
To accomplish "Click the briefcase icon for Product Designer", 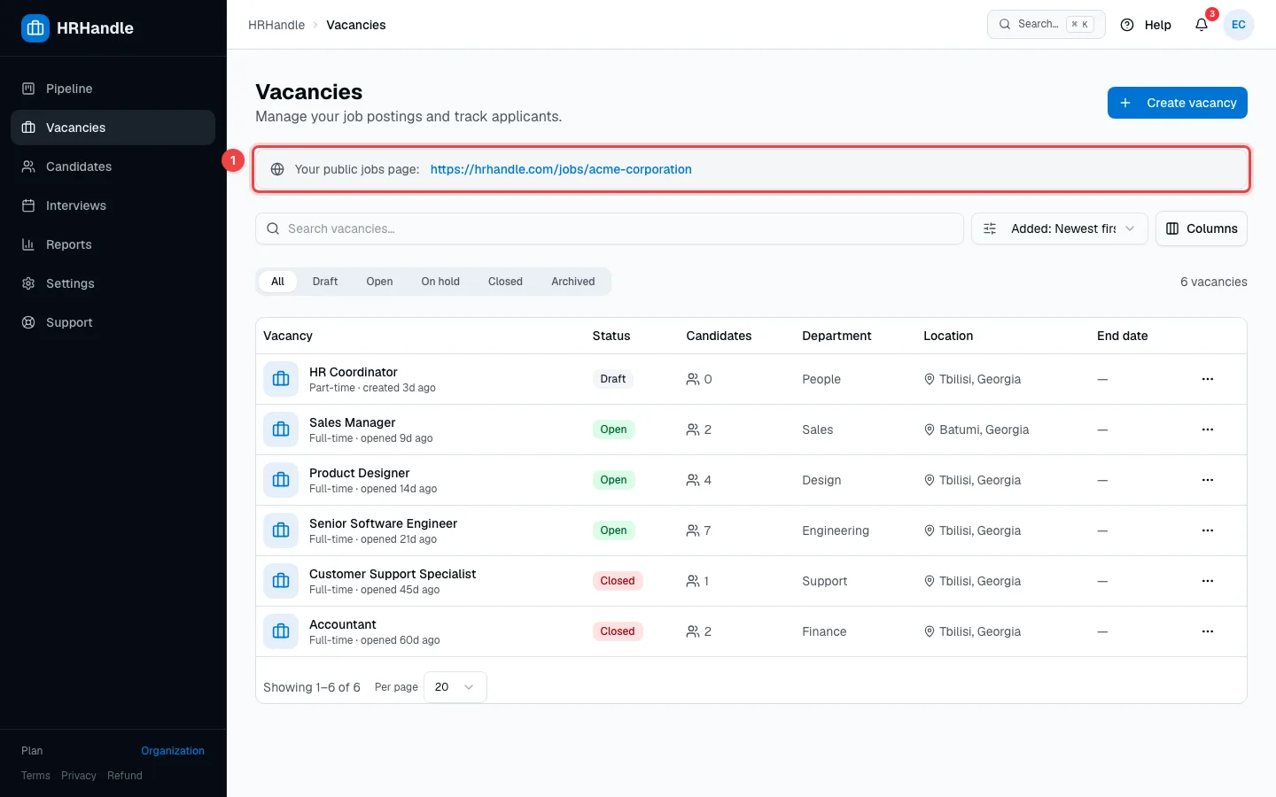I will click(281, 480).
